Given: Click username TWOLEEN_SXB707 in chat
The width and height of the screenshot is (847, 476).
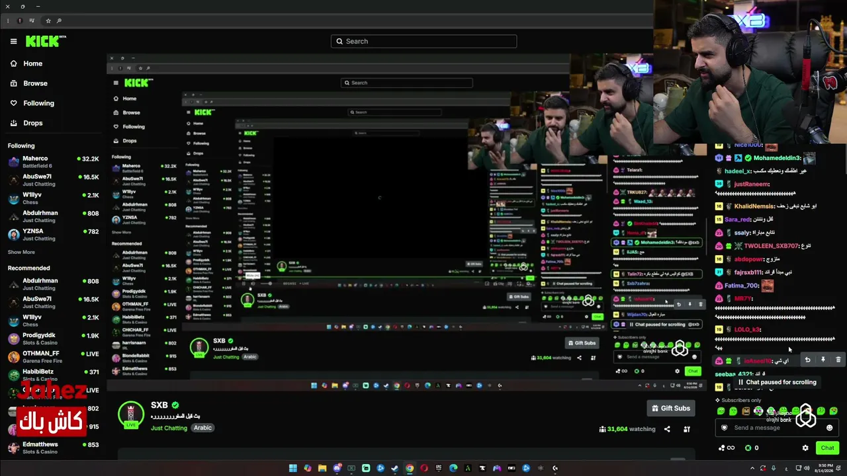Looking at the screenshot, I should pyautogui.click(x=772, y=246).
